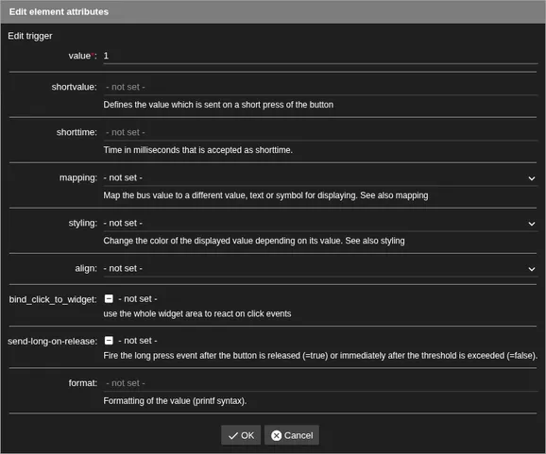The image size is (546, 454).
Task: Click the 'styling:' label
Action: click(x=82, y=223)
